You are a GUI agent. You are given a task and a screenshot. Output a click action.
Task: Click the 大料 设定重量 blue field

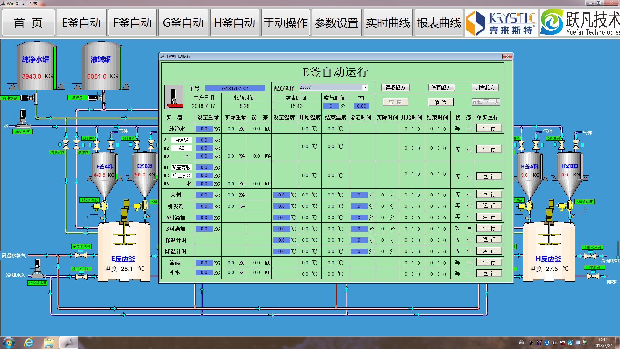point(204,195)
